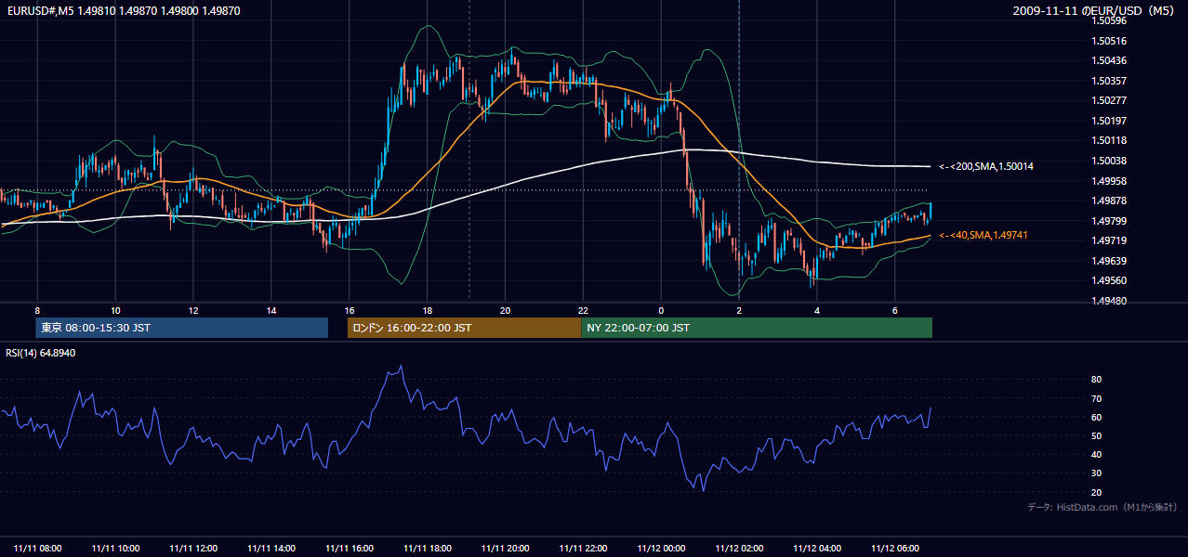This screenshot has height=557, width=1188.
Task: Click price axis value 1.49799
Action: coord(1109,221)
